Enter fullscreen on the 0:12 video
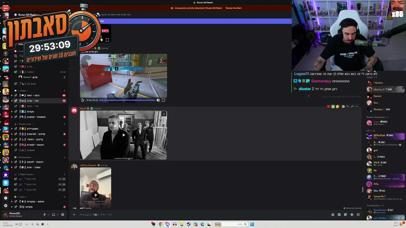Viewport: 406px width, 228px height. coord(163,100)
